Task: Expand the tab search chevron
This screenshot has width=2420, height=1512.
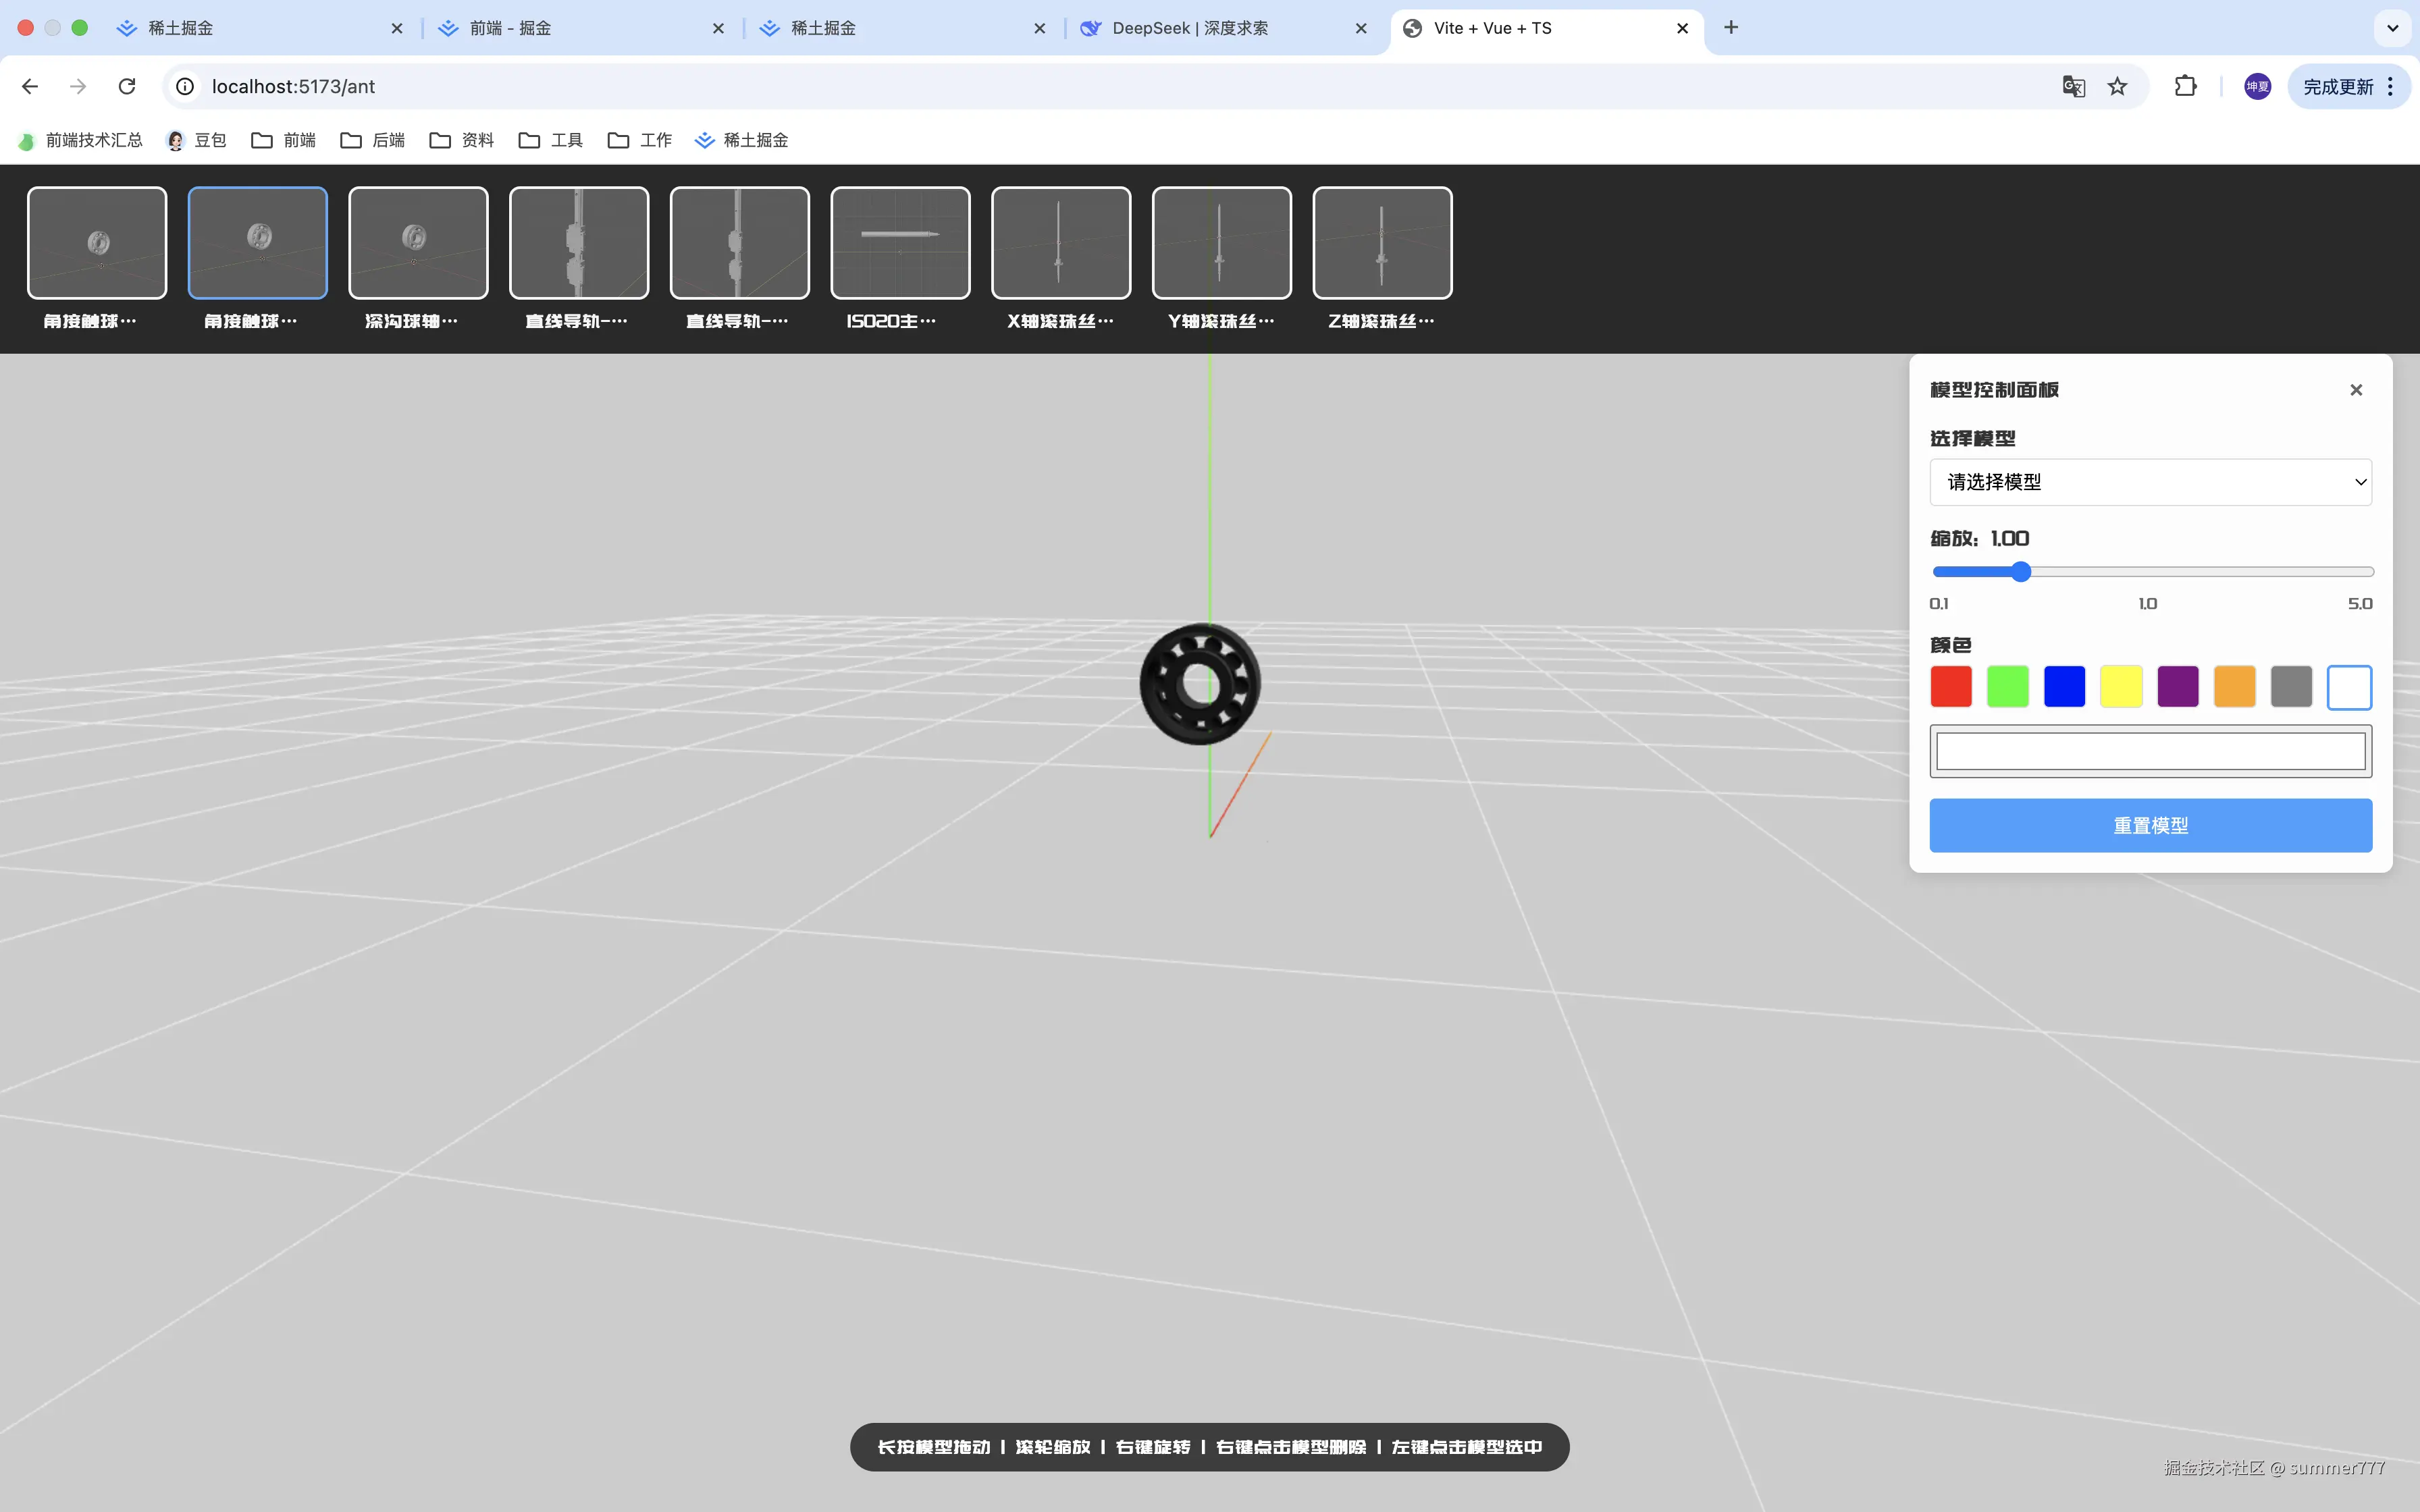Action: coord(2392,28)
